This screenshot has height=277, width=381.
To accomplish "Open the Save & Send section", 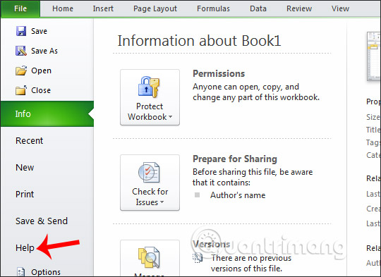I will (42, 221).
